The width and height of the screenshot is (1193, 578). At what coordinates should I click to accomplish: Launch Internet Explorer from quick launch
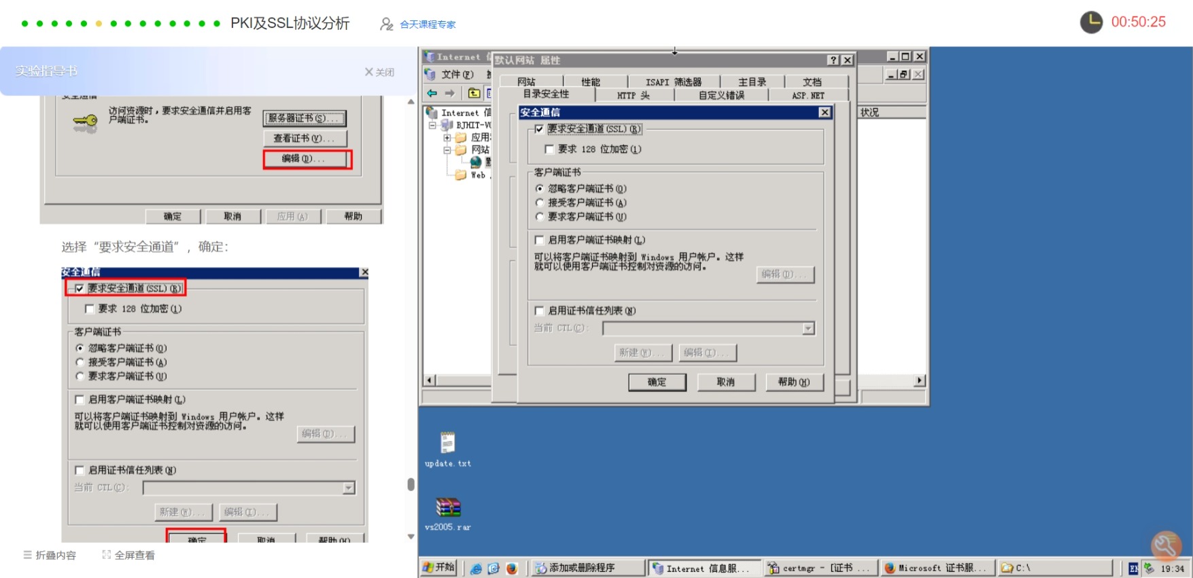tap(476, 568)
